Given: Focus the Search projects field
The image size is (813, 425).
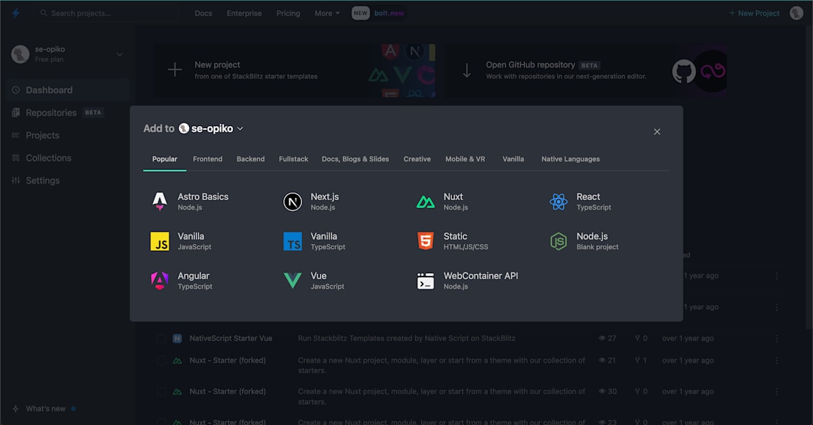Looking at the screenshot, I should (x=107, y=13).
